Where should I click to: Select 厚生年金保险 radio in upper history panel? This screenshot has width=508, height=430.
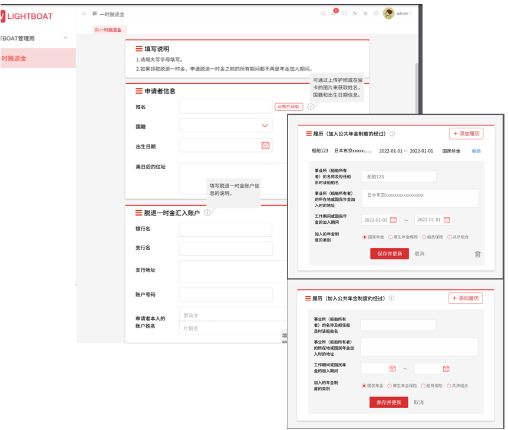pos(391,237)
